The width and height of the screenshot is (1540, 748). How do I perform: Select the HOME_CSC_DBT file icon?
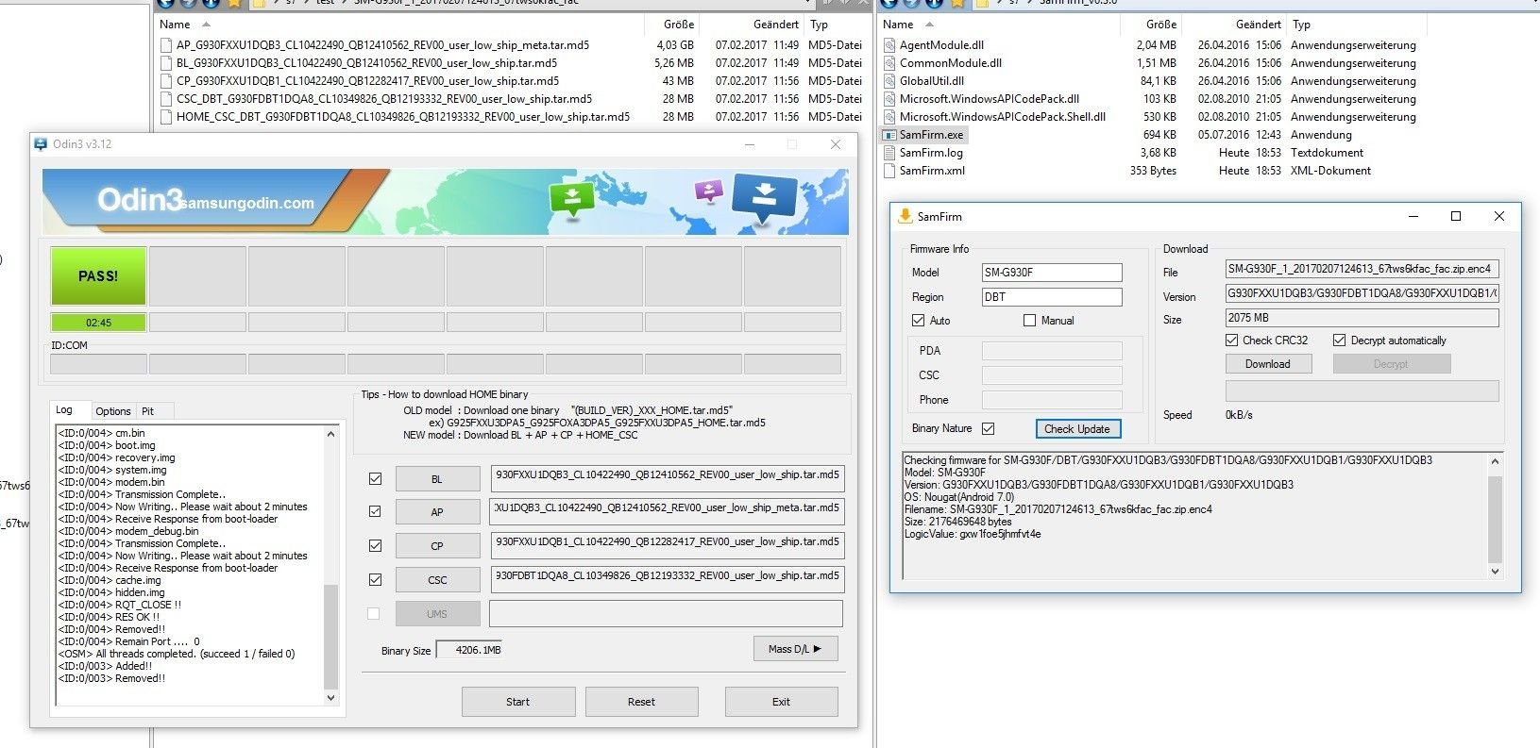tap(166, 117)
